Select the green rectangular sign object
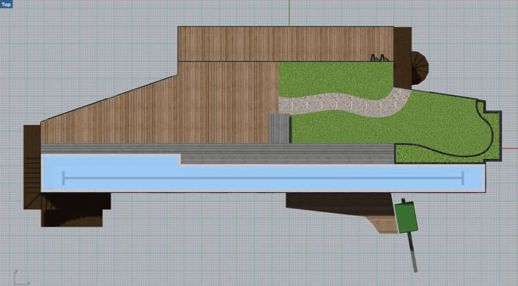This screenshot has height=286, width=518. coord(407,217)
